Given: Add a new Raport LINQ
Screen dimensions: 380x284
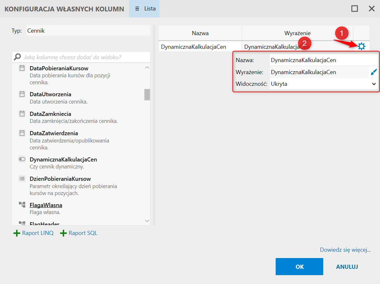Looking at the screenshot, I should coord(34,233).
